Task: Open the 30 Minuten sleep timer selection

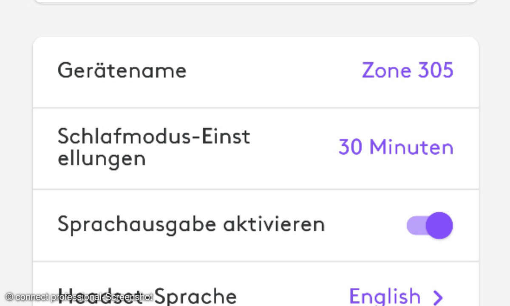Action: 396,147
